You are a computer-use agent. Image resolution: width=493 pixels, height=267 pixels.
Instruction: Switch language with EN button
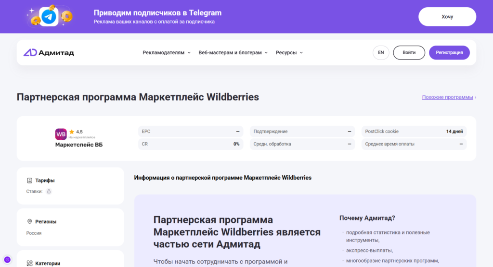click(381, 53)
